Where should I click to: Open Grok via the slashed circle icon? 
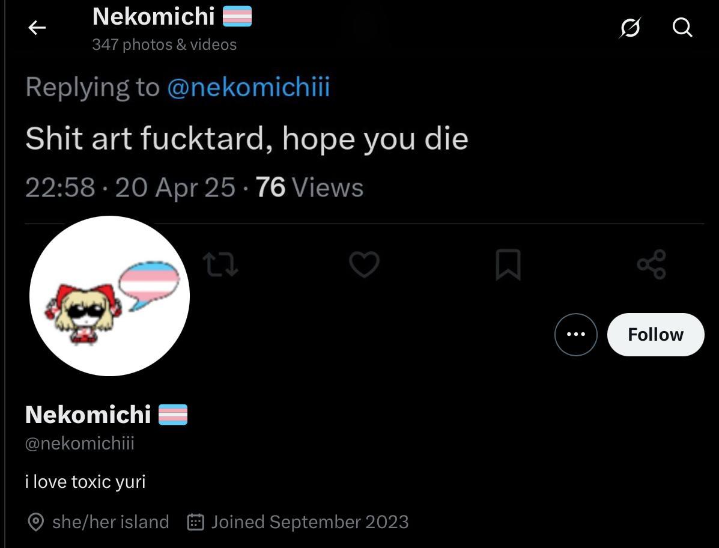(x=630, y=28)
